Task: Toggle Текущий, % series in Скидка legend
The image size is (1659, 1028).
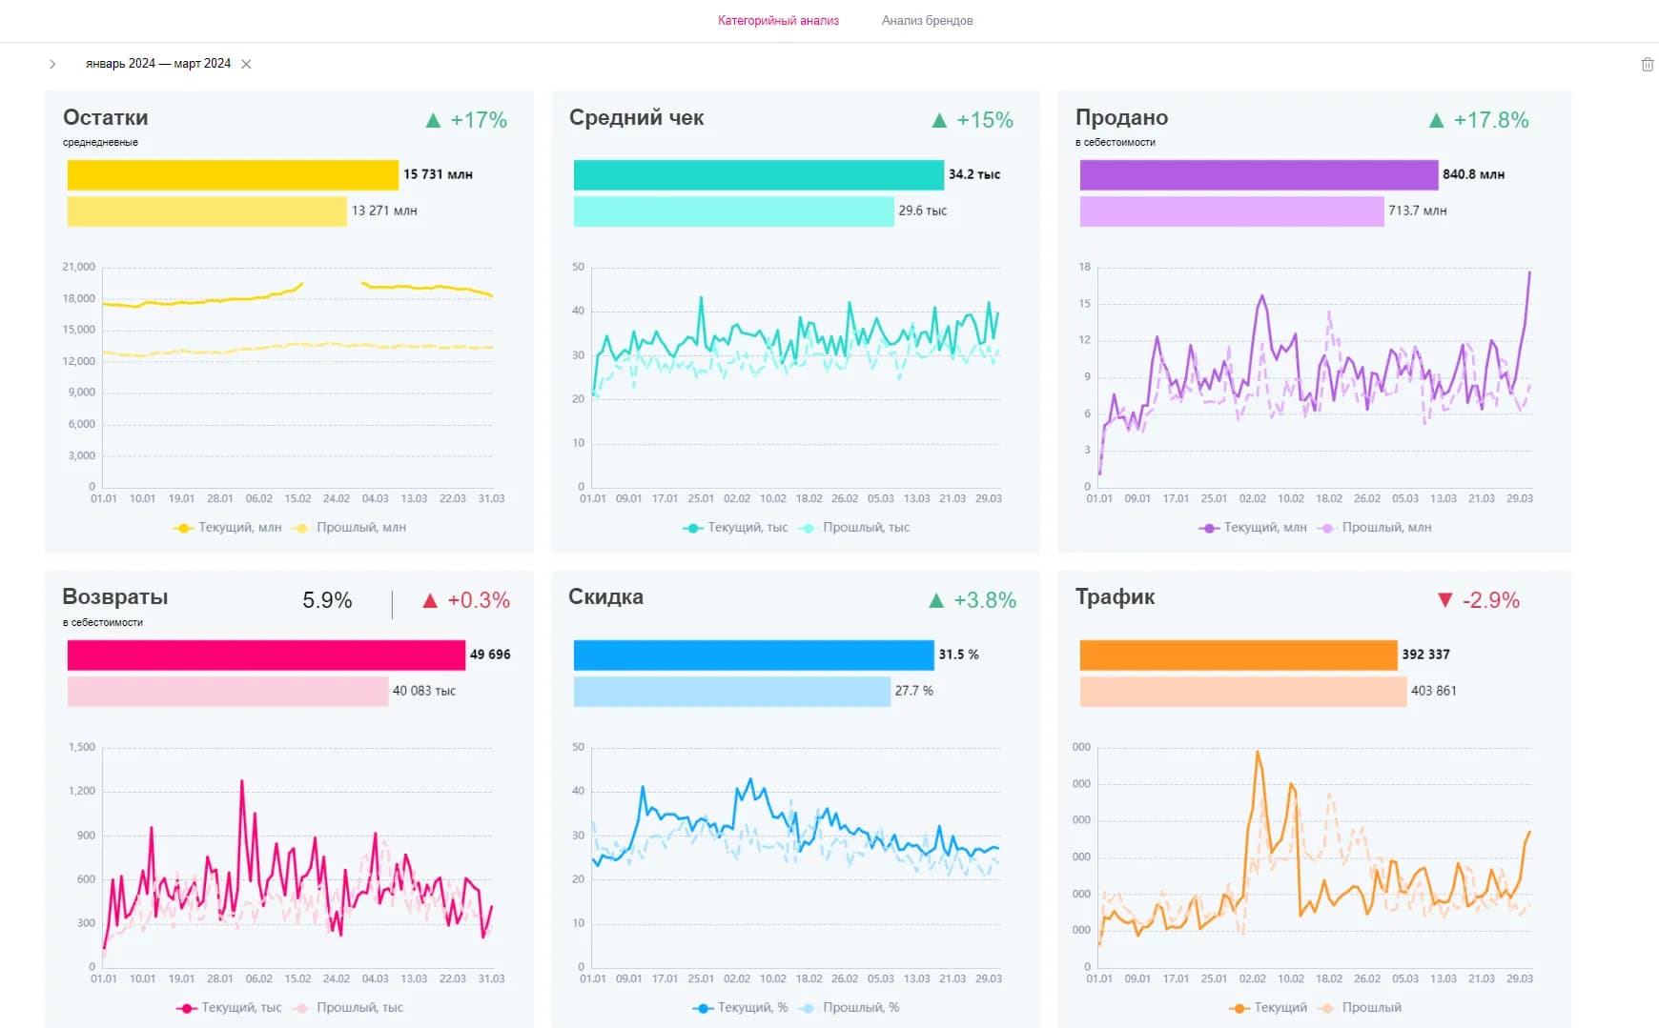Action: click(x=741, y=1008)
